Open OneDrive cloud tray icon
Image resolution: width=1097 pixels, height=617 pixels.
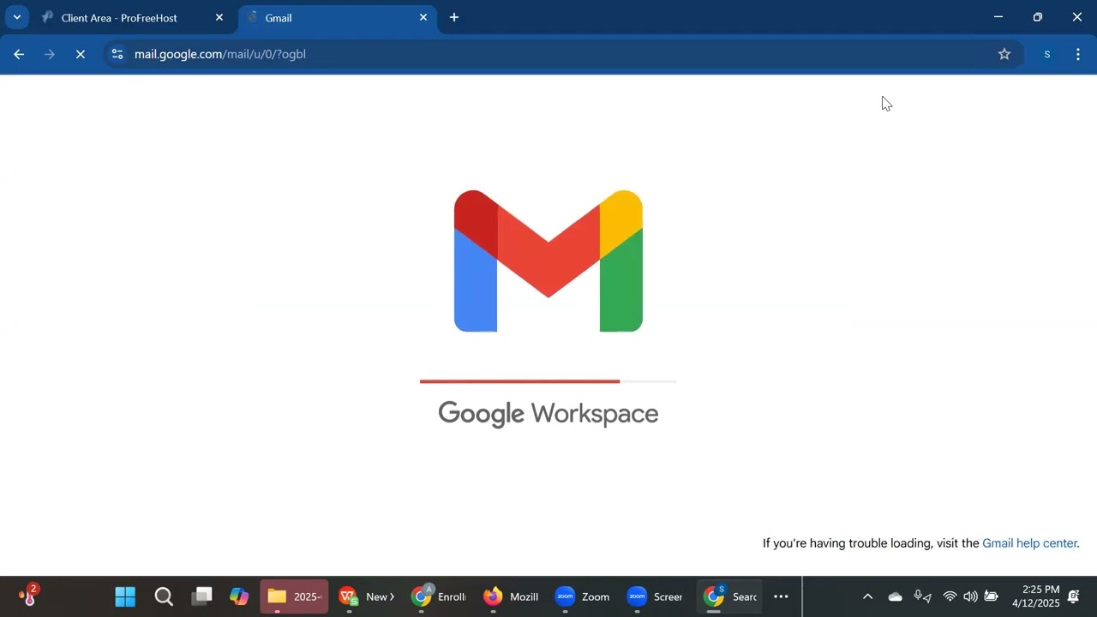895,596
